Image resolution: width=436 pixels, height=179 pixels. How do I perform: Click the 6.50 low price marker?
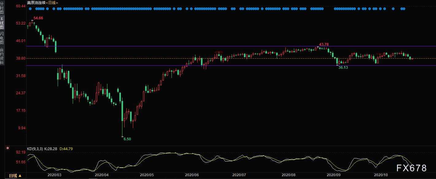(x=127, y=139)
